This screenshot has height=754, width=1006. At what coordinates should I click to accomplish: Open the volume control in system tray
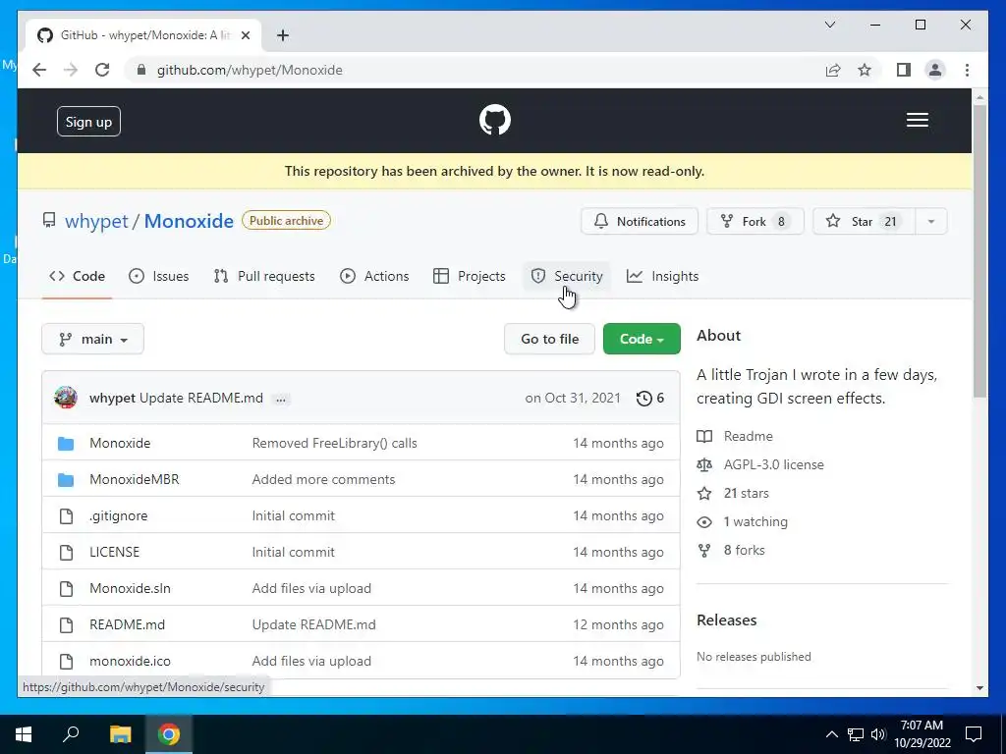[x=877, y=734]
